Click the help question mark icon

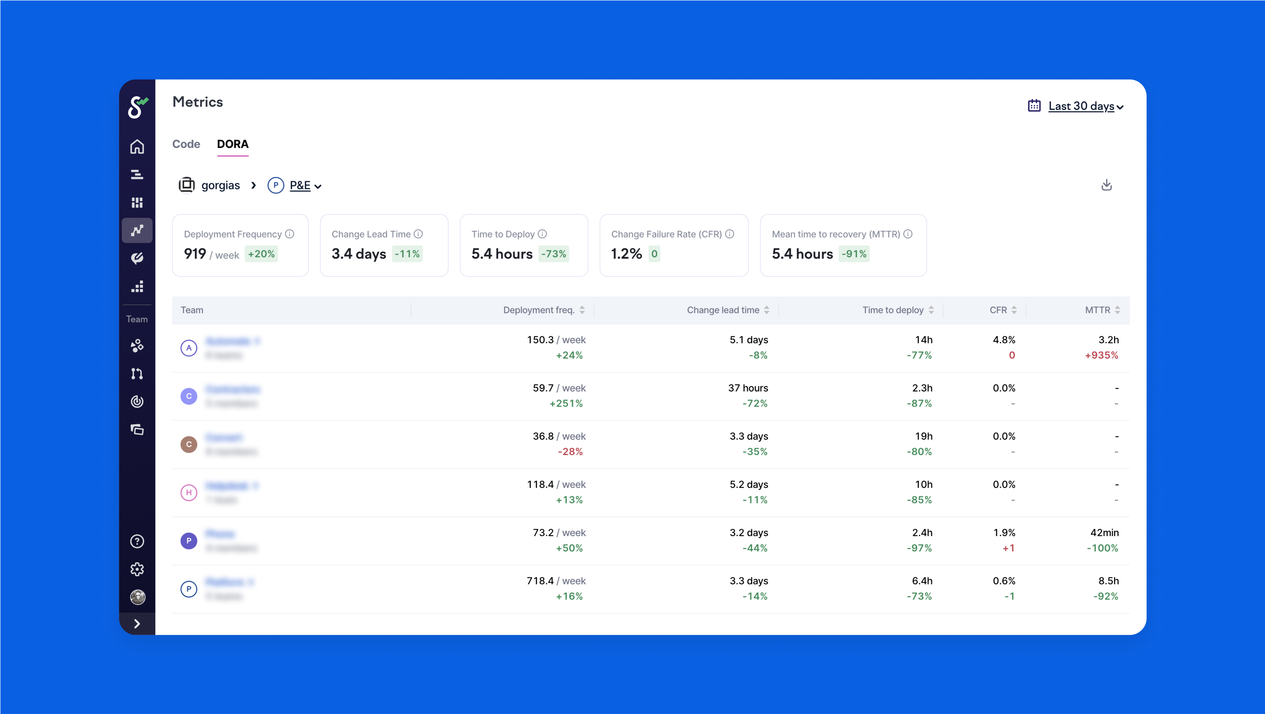[137, 541]
